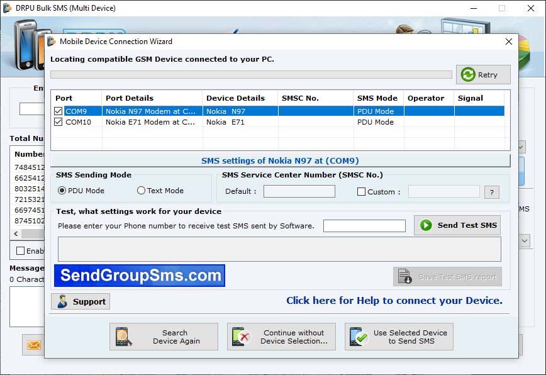The height and width of the screenshot is (375, 546).
Task: Click the orange envelope icon at bottom left
Action: click(x=33, y=345)
